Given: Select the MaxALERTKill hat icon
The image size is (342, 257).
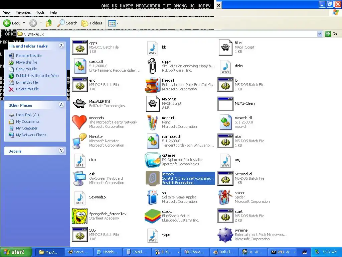Looking at the screenshot, I should [x=79, y=103].
